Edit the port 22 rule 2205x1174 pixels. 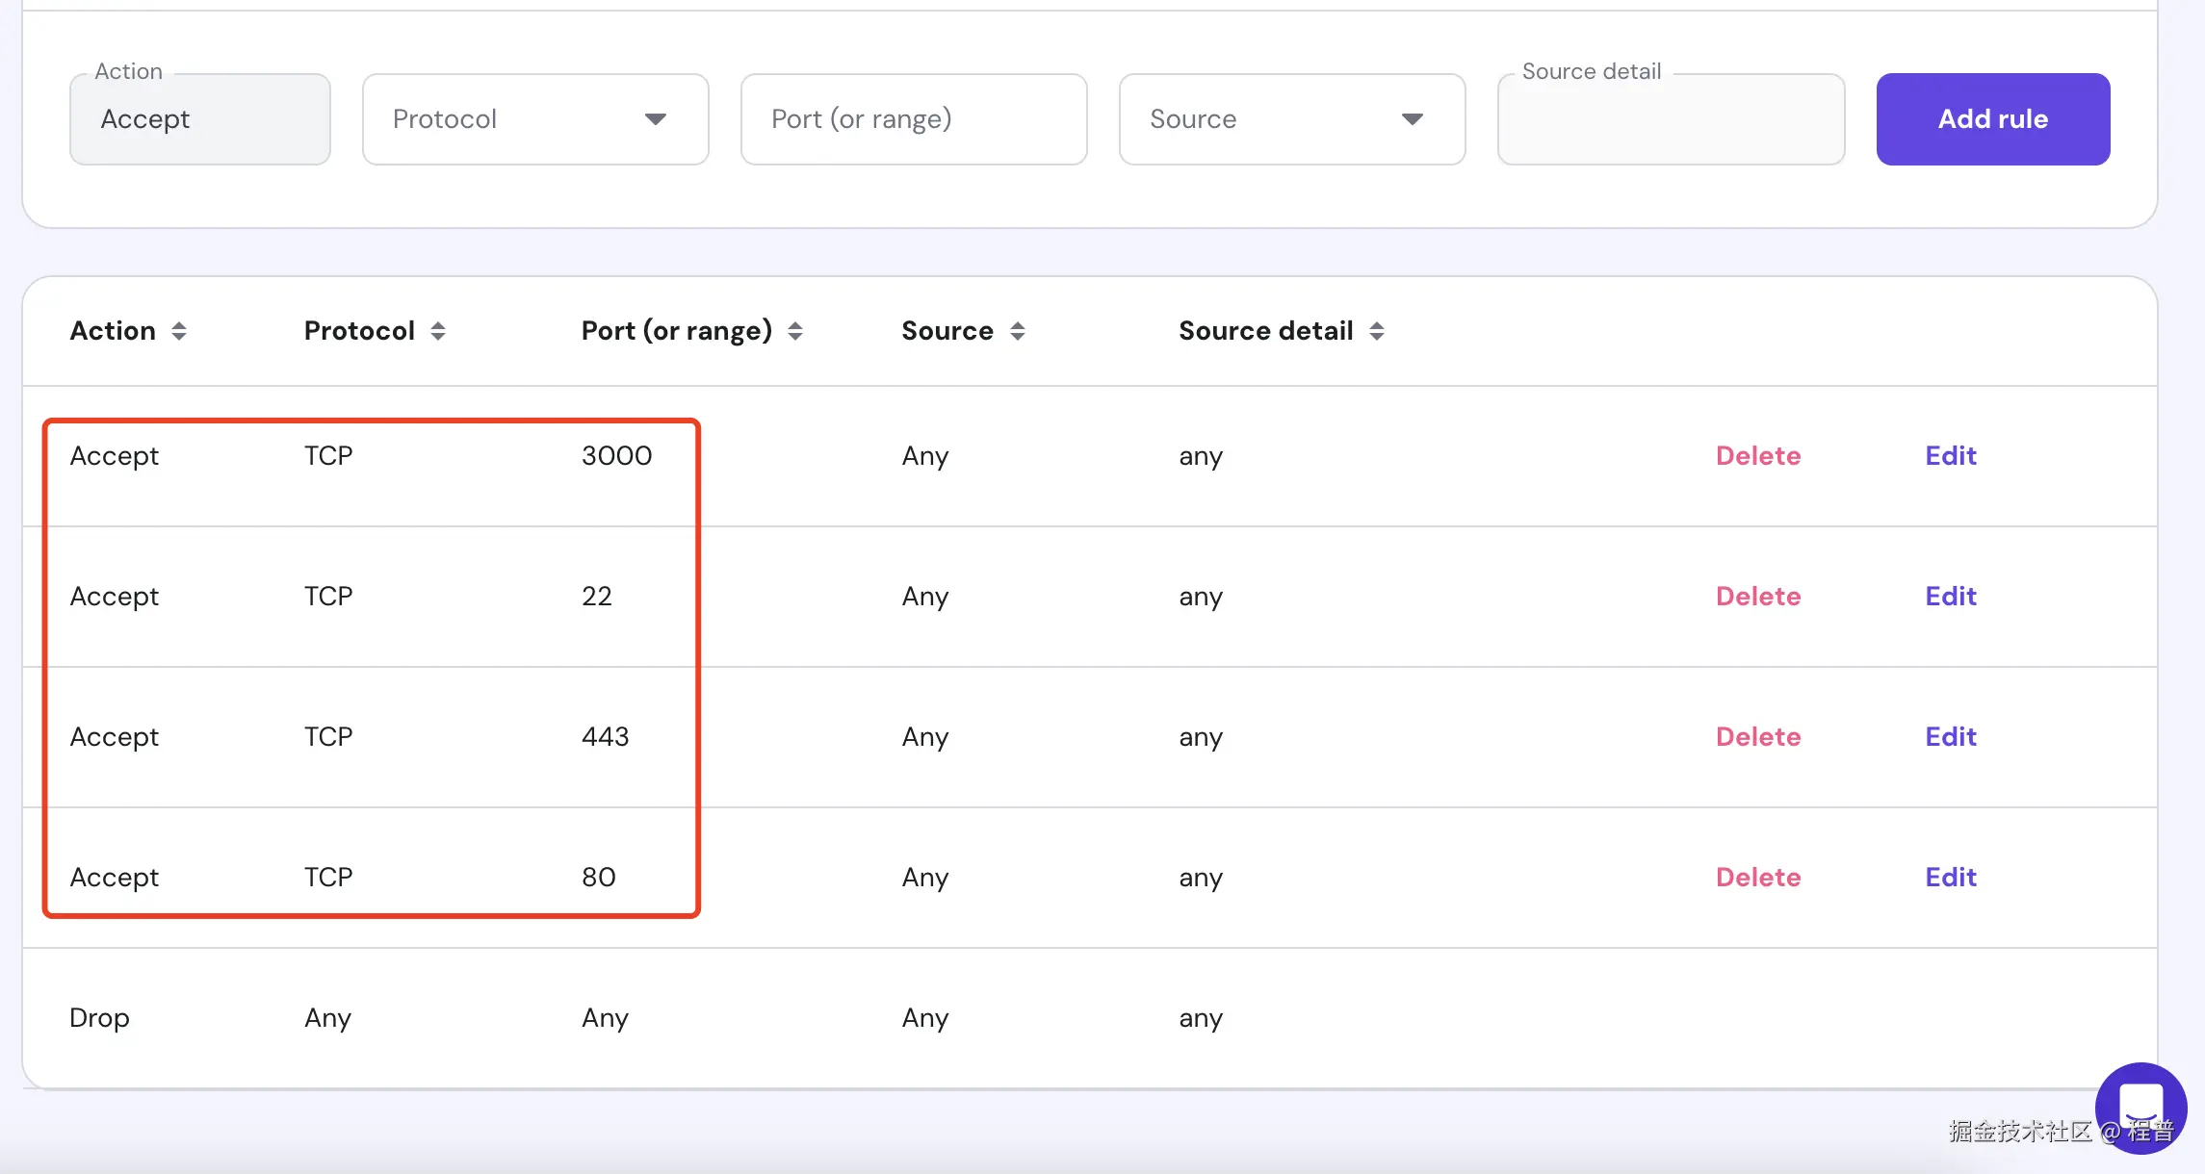point(1950,597)
